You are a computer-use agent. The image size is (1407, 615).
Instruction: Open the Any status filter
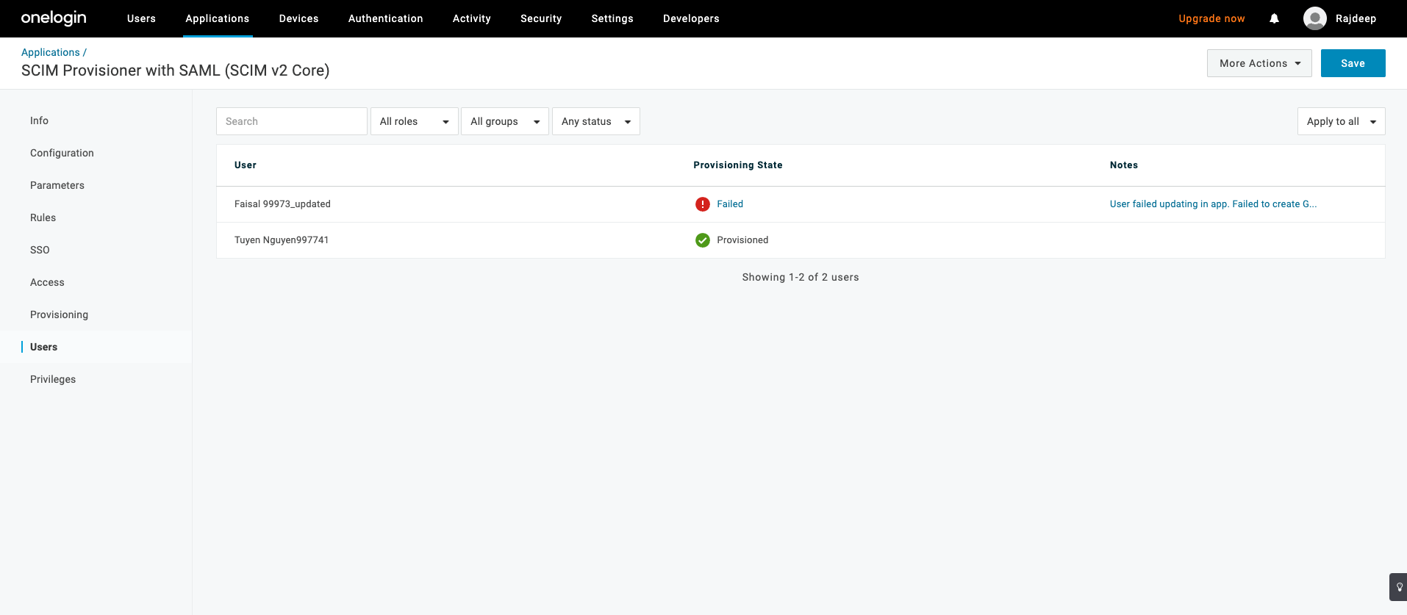(x=595, y=121)
